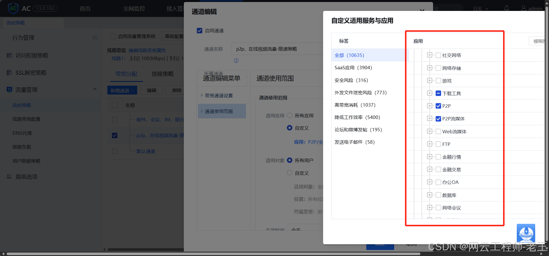Click the 编辑 button in toolbar
549x256 pixels.
[151, 90]
